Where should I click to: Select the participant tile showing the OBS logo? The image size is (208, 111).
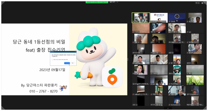coord(177,18)
